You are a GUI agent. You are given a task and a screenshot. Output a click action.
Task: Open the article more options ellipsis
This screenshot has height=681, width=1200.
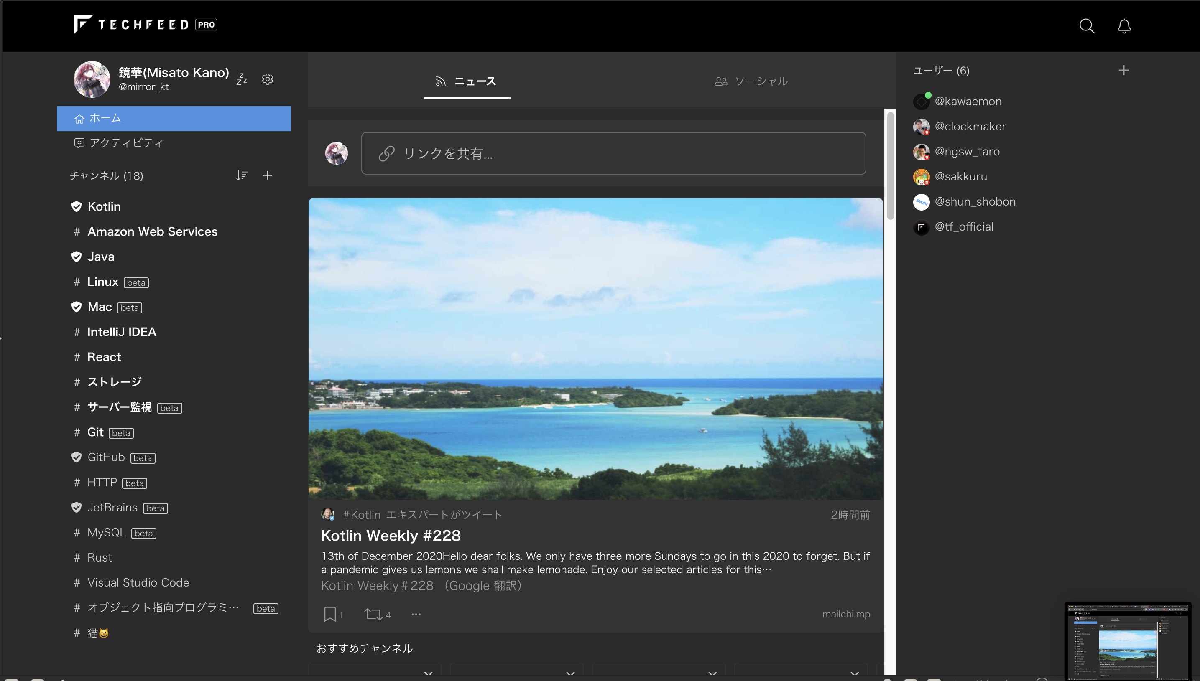pyautogui.click(x=416, y=614)
